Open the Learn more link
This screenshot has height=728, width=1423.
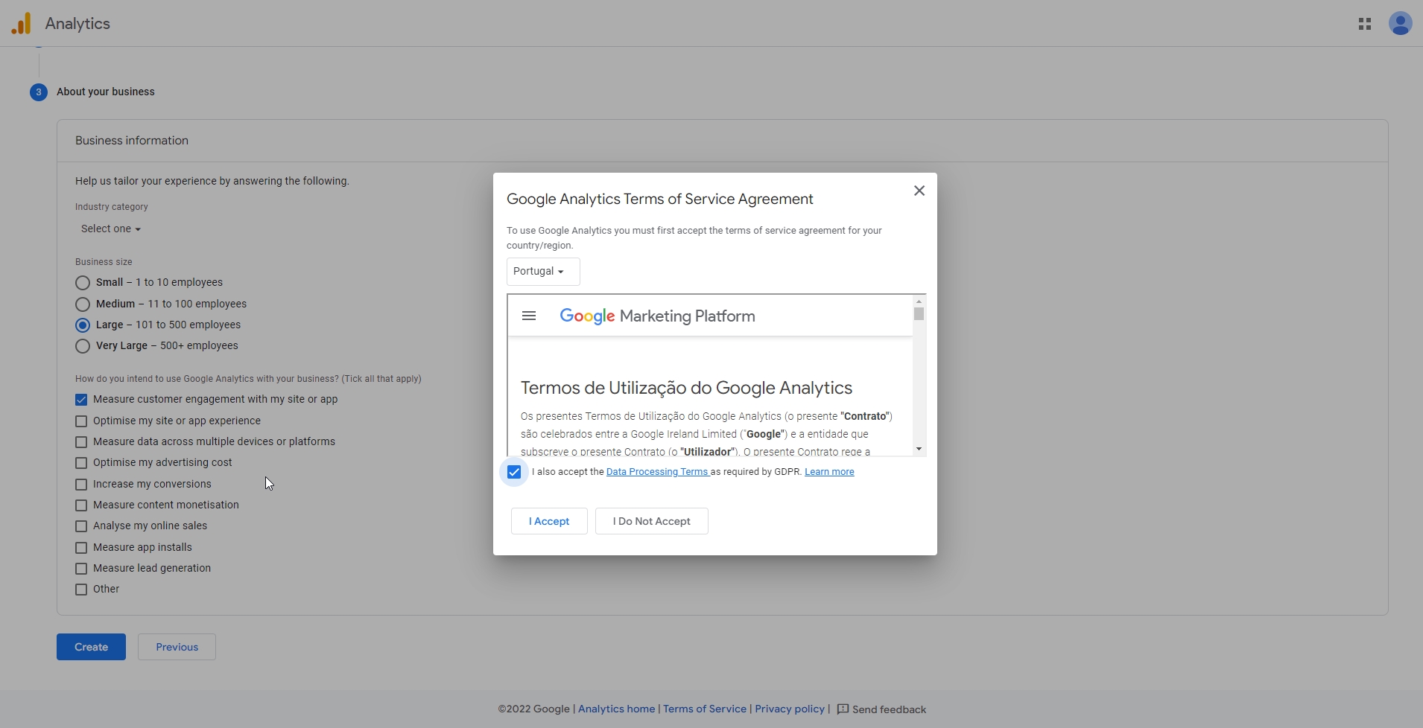click(829, 472)
